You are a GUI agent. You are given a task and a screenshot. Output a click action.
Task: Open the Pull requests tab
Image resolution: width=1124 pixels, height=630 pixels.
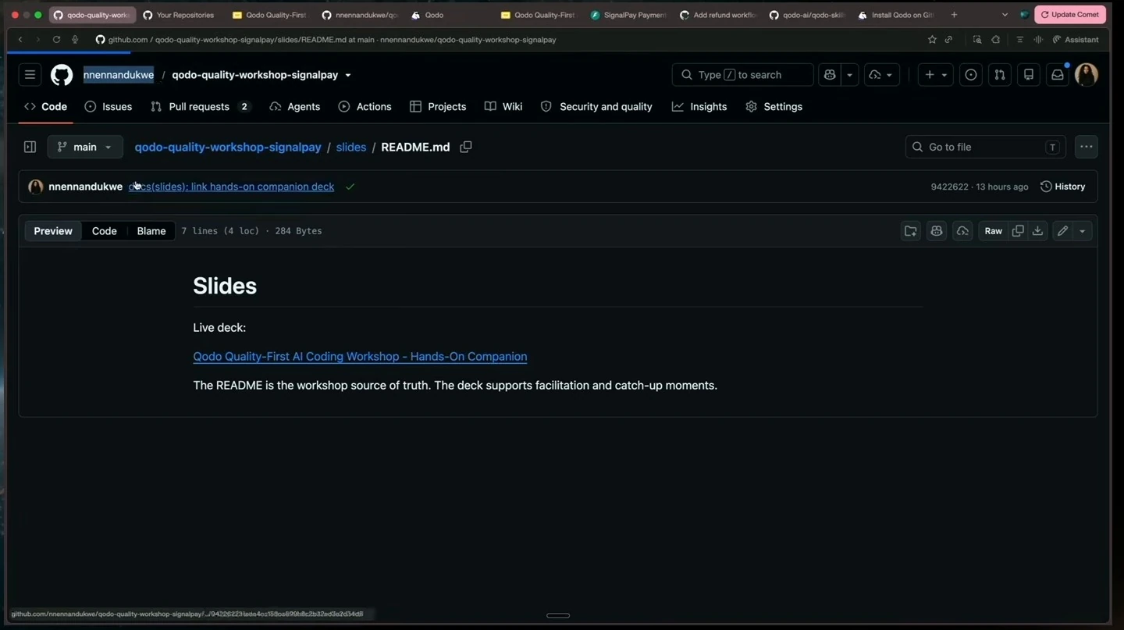coord(201,107)
